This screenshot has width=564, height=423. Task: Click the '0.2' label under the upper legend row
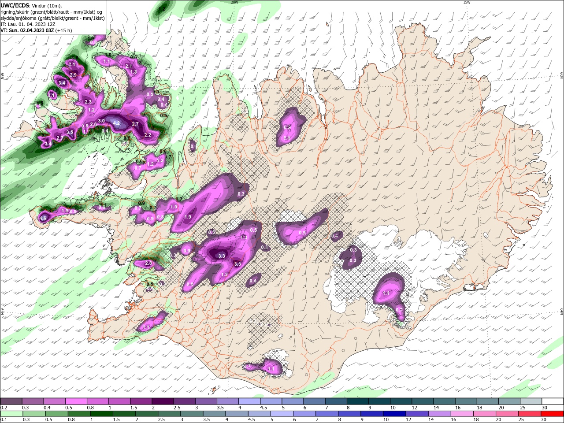pyautogui.click(x=4, y=408)
